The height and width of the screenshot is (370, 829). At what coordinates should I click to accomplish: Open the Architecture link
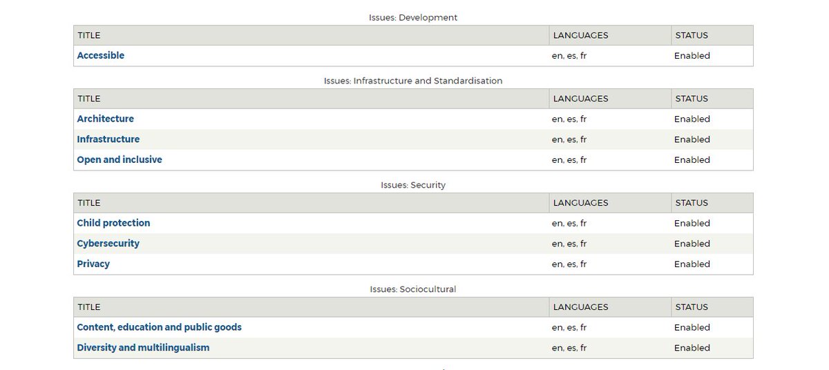pyautogui.click(x=106, y=119)
